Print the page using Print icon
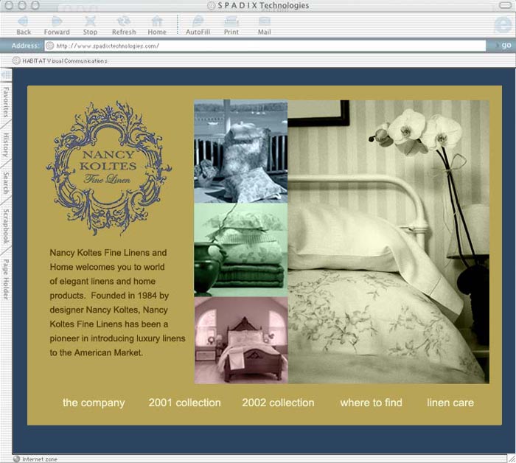This screenshot has height=463, width=516. [x=231, y=24]
